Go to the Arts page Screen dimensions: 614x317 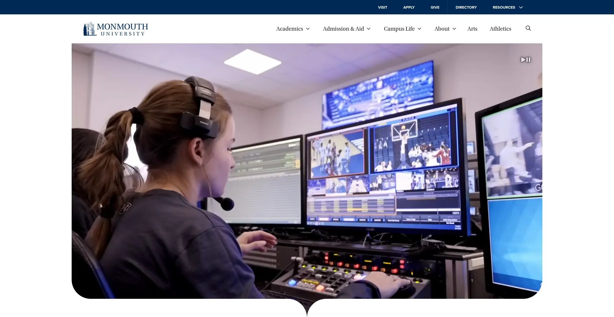[x=472, y=29]
